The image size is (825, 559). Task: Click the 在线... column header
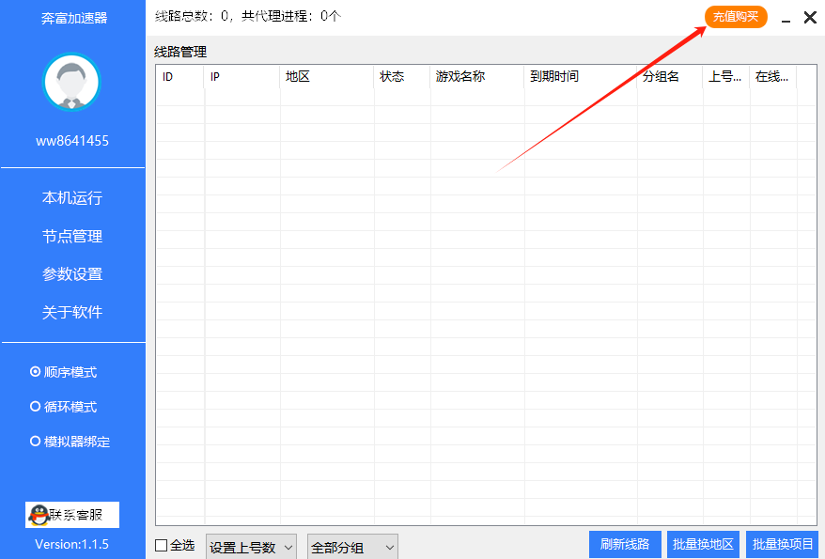(x=773, y=77)
